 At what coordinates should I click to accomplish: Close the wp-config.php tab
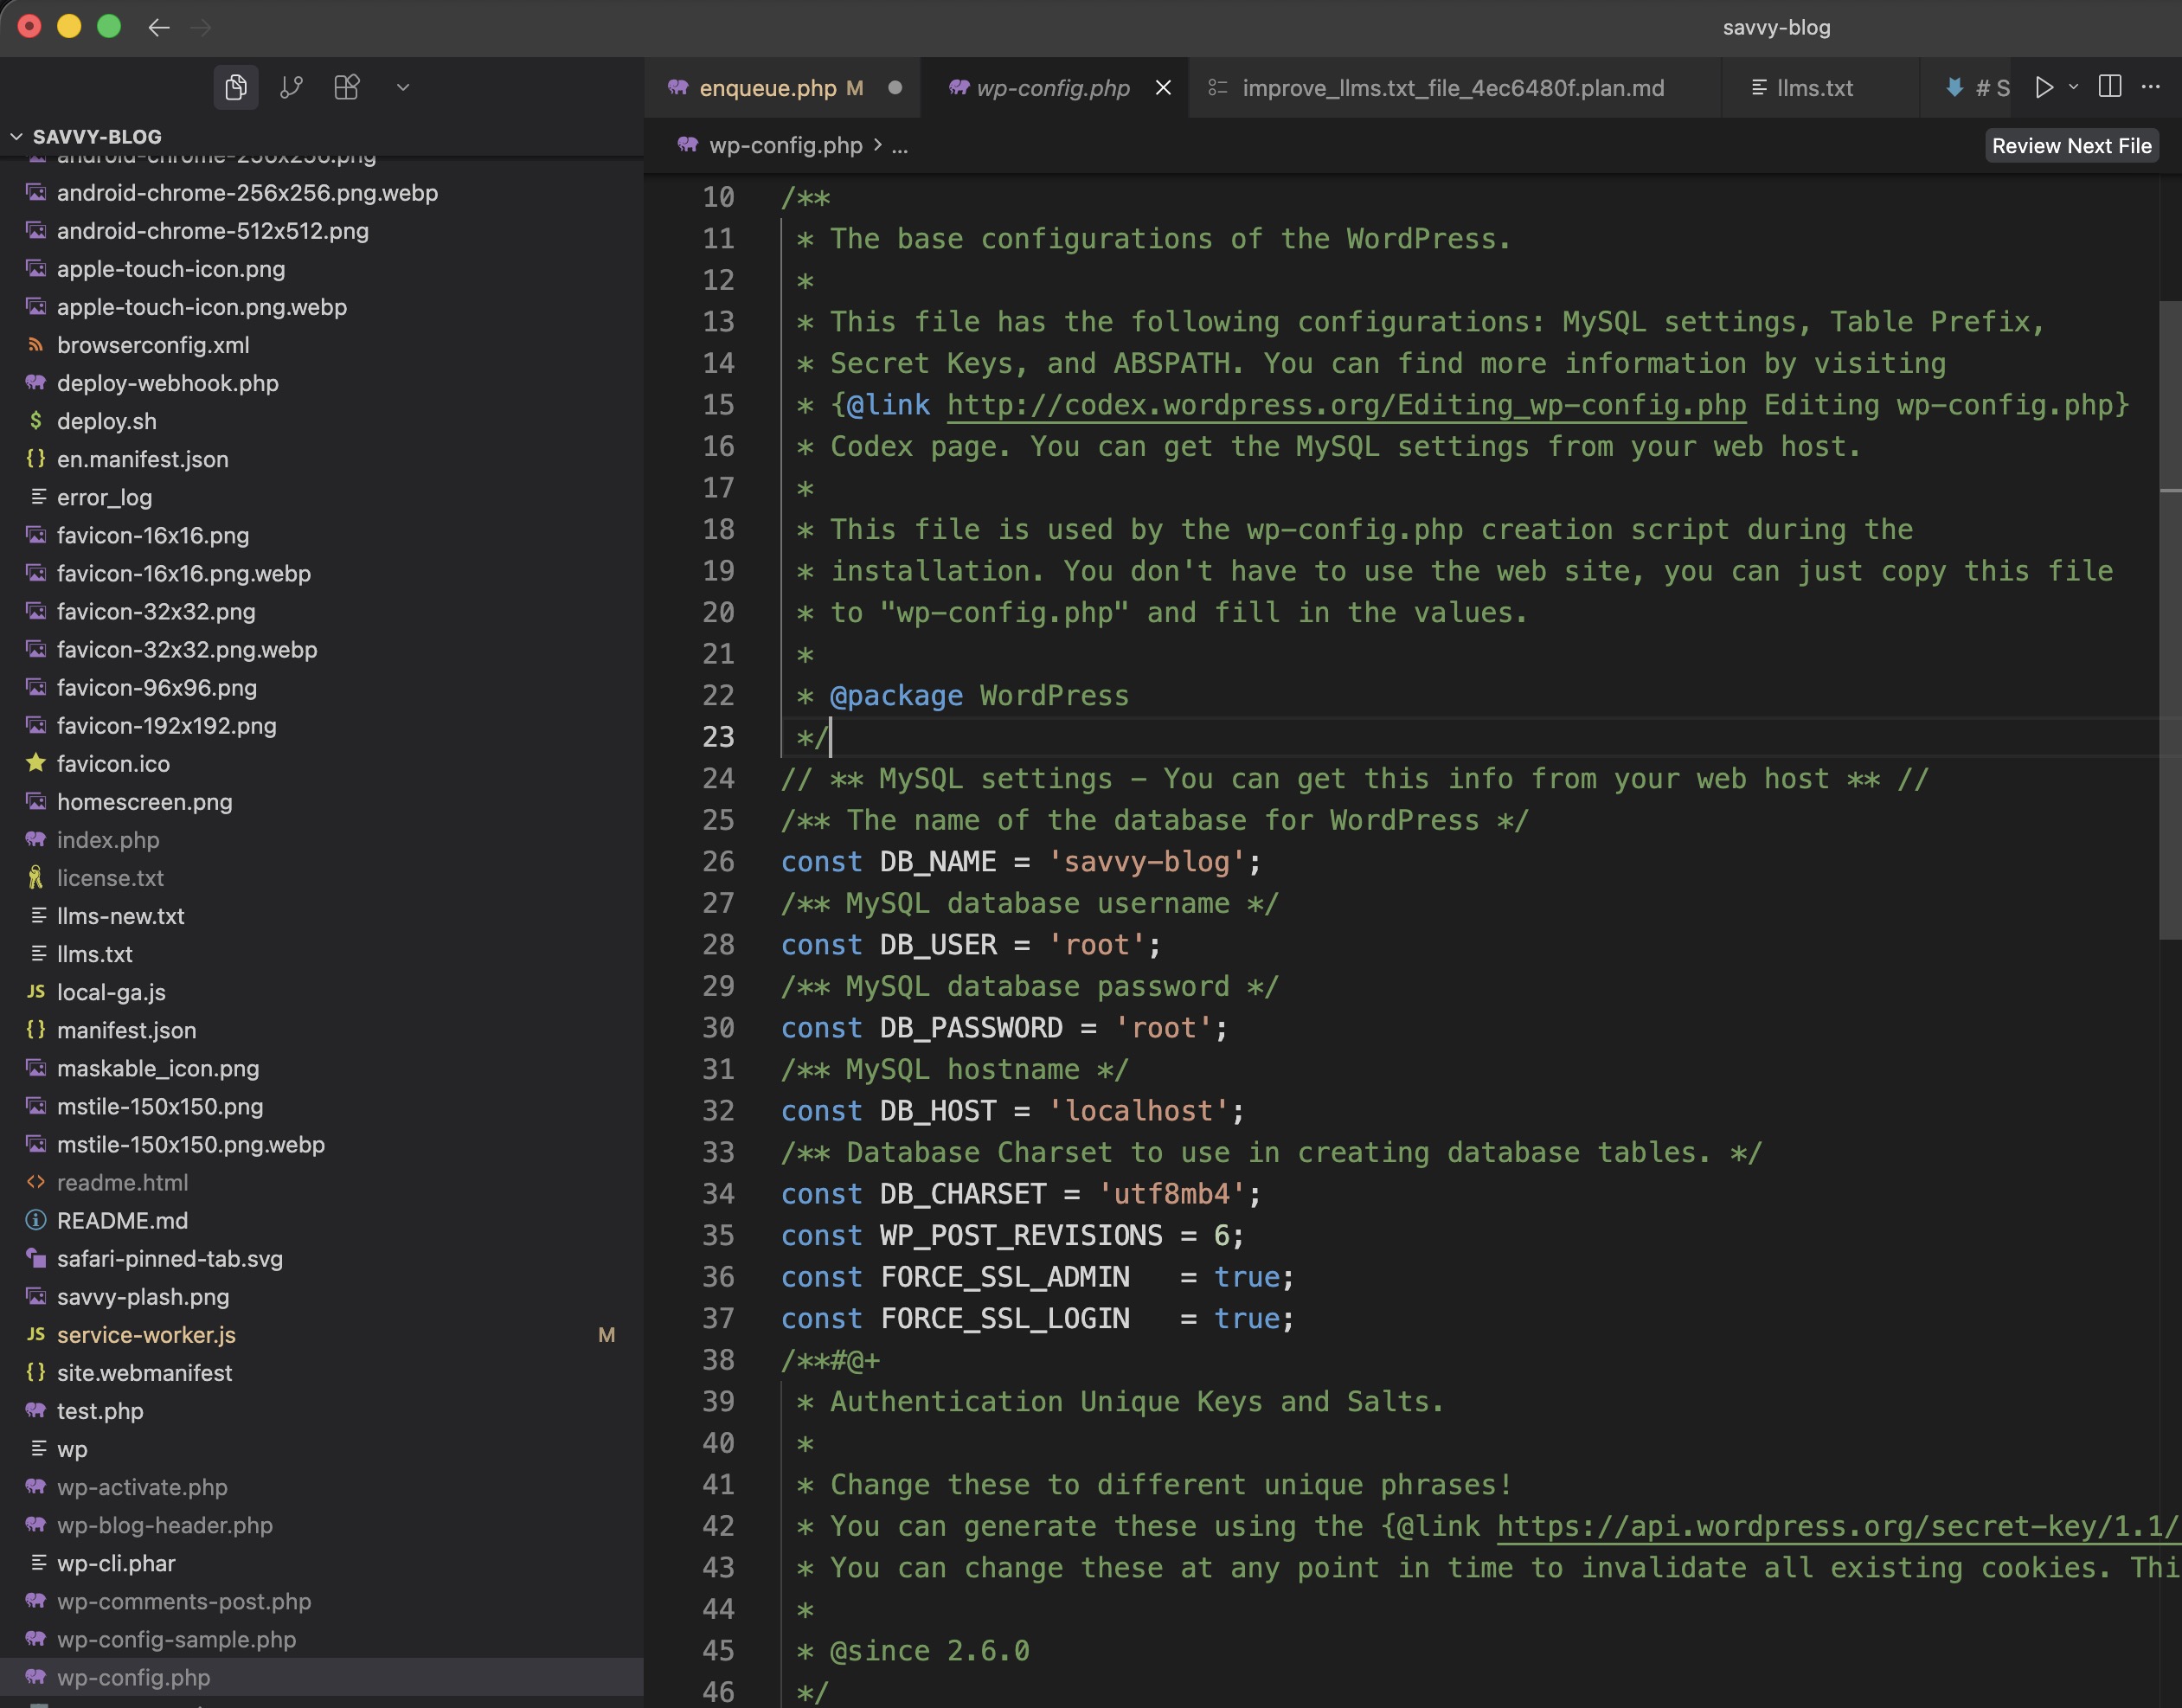[x=1162, y=88]
